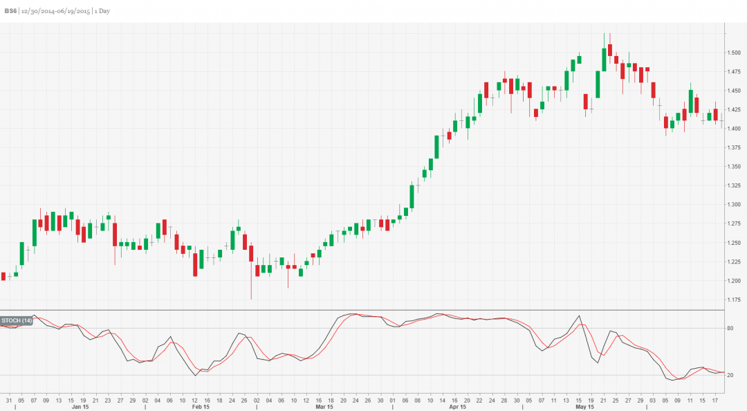Open the 1 Day timeframe label

(x=101, y=10)
